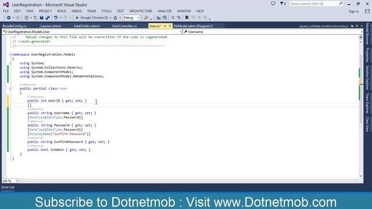Viewport: 372px width, 209px height.
Task: Switch to the UserController.cs tab
Action: pos(124,26)
